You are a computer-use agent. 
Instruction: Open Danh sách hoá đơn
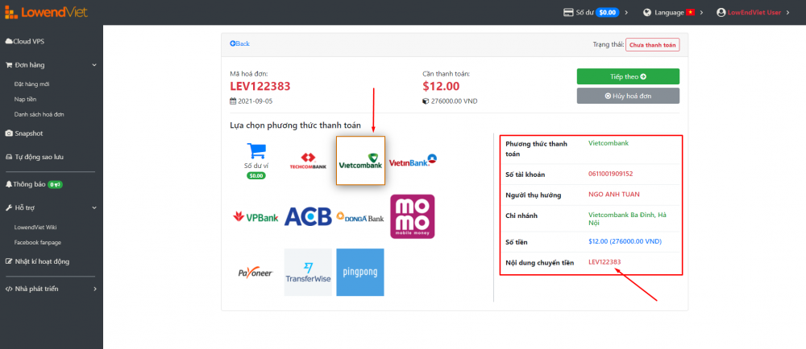tap(39, 114)
